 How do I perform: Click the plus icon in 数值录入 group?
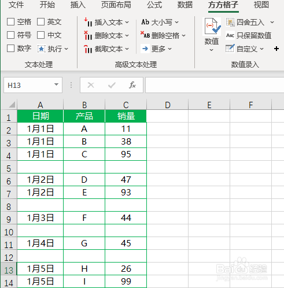pos(276,49)
